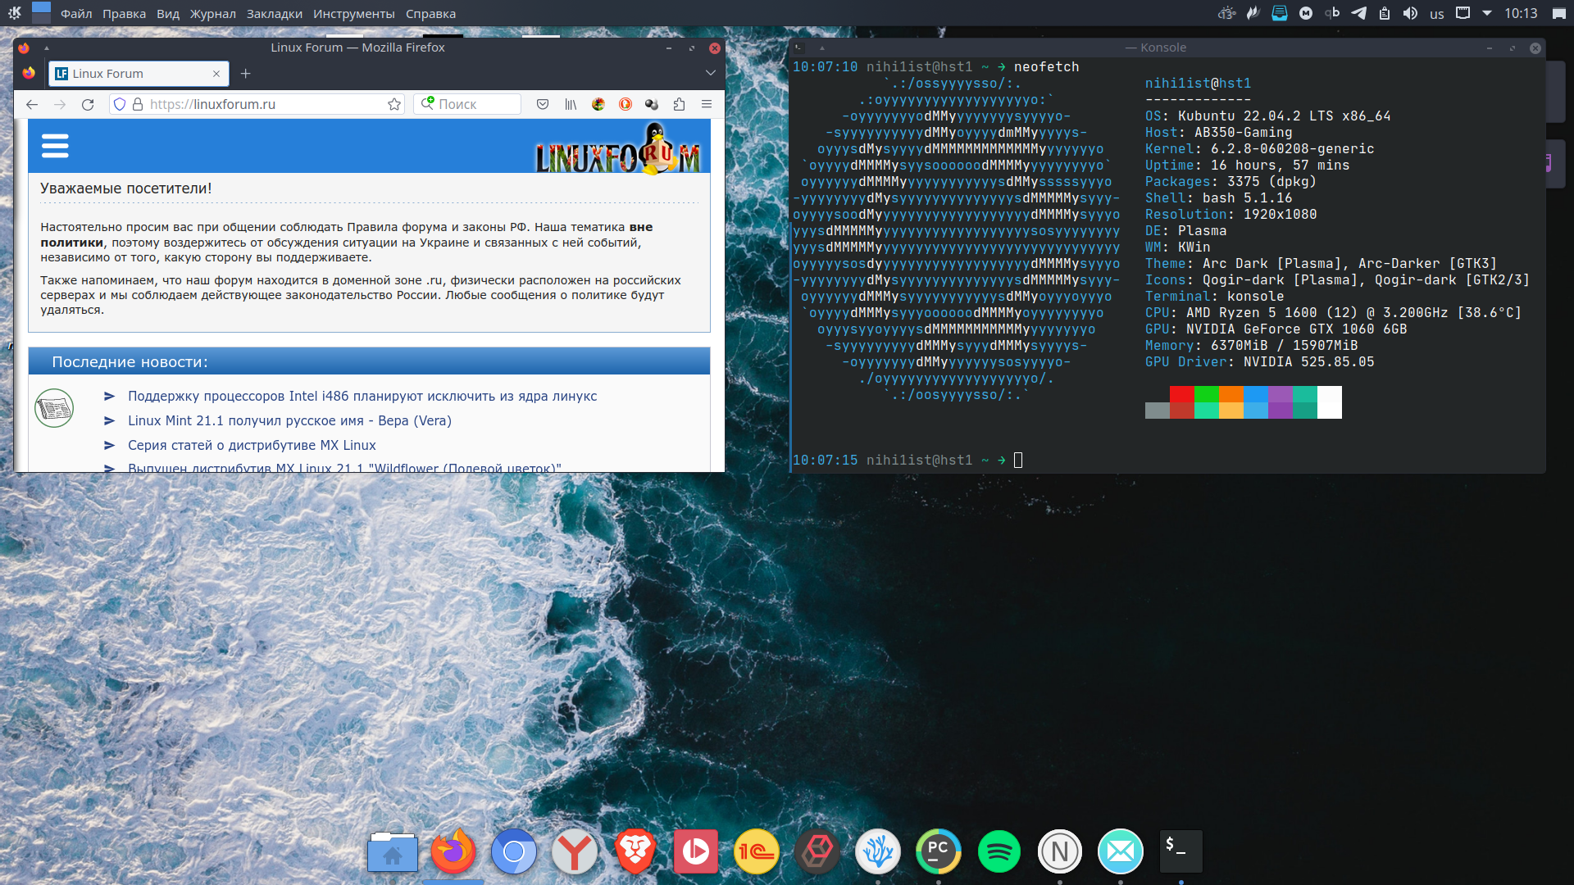
Task: Click the Extensions puzzle icon
Action: (x=679, y=104)
